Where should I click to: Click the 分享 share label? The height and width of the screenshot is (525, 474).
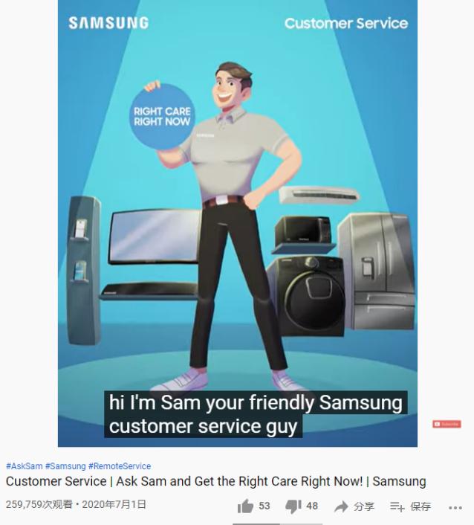(364, 506)
